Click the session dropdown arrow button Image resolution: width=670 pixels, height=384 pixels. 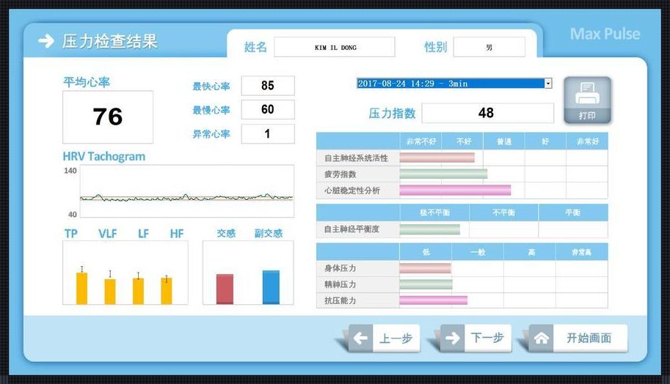548,84
